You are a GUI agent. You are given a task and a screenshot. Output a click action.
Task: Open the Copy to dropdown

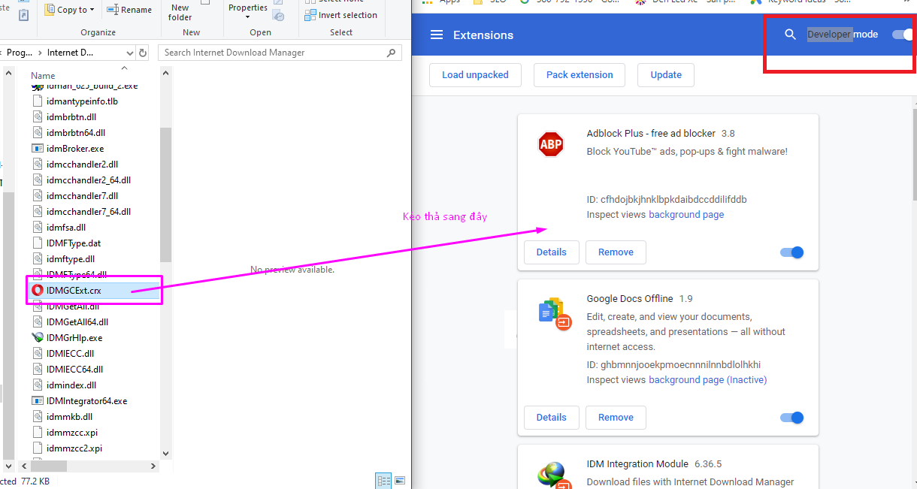(x=70, y=10)
